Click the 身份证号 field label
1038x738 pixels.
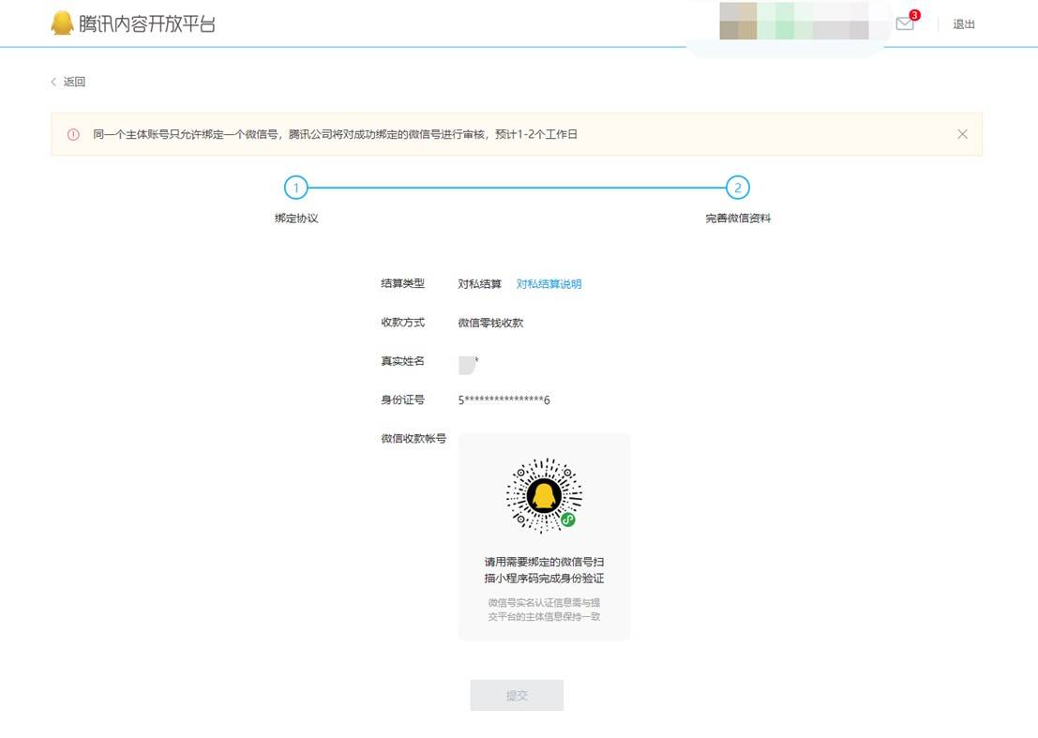tap(402, 399)
